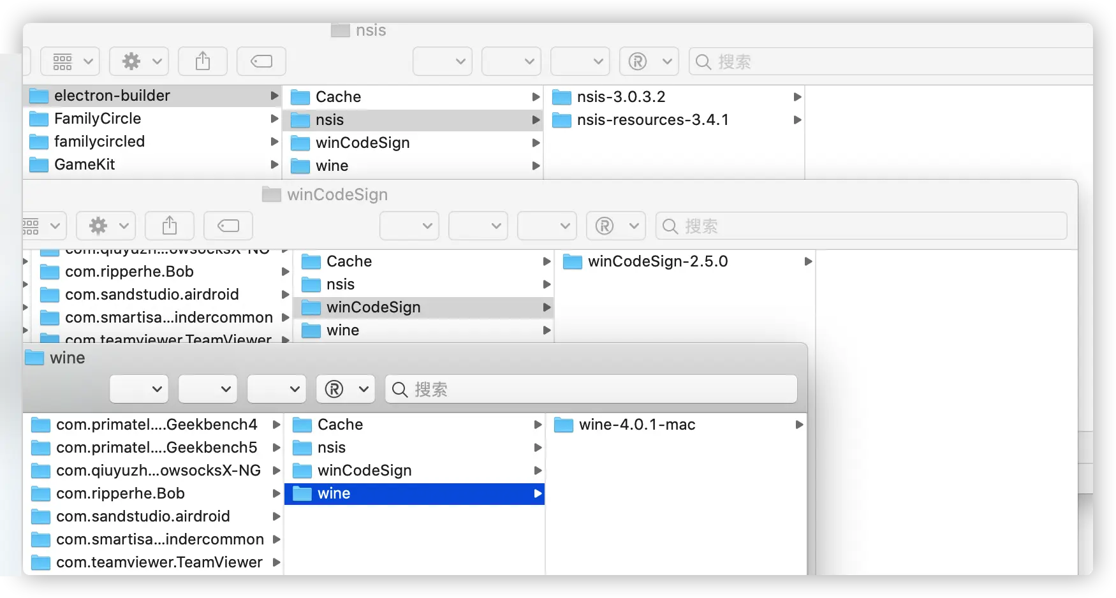Image resolution: width=1116 pixels, height=598 pixels.
Task: Select winCodeSign folder name in wine window
Action: [365, 470]
